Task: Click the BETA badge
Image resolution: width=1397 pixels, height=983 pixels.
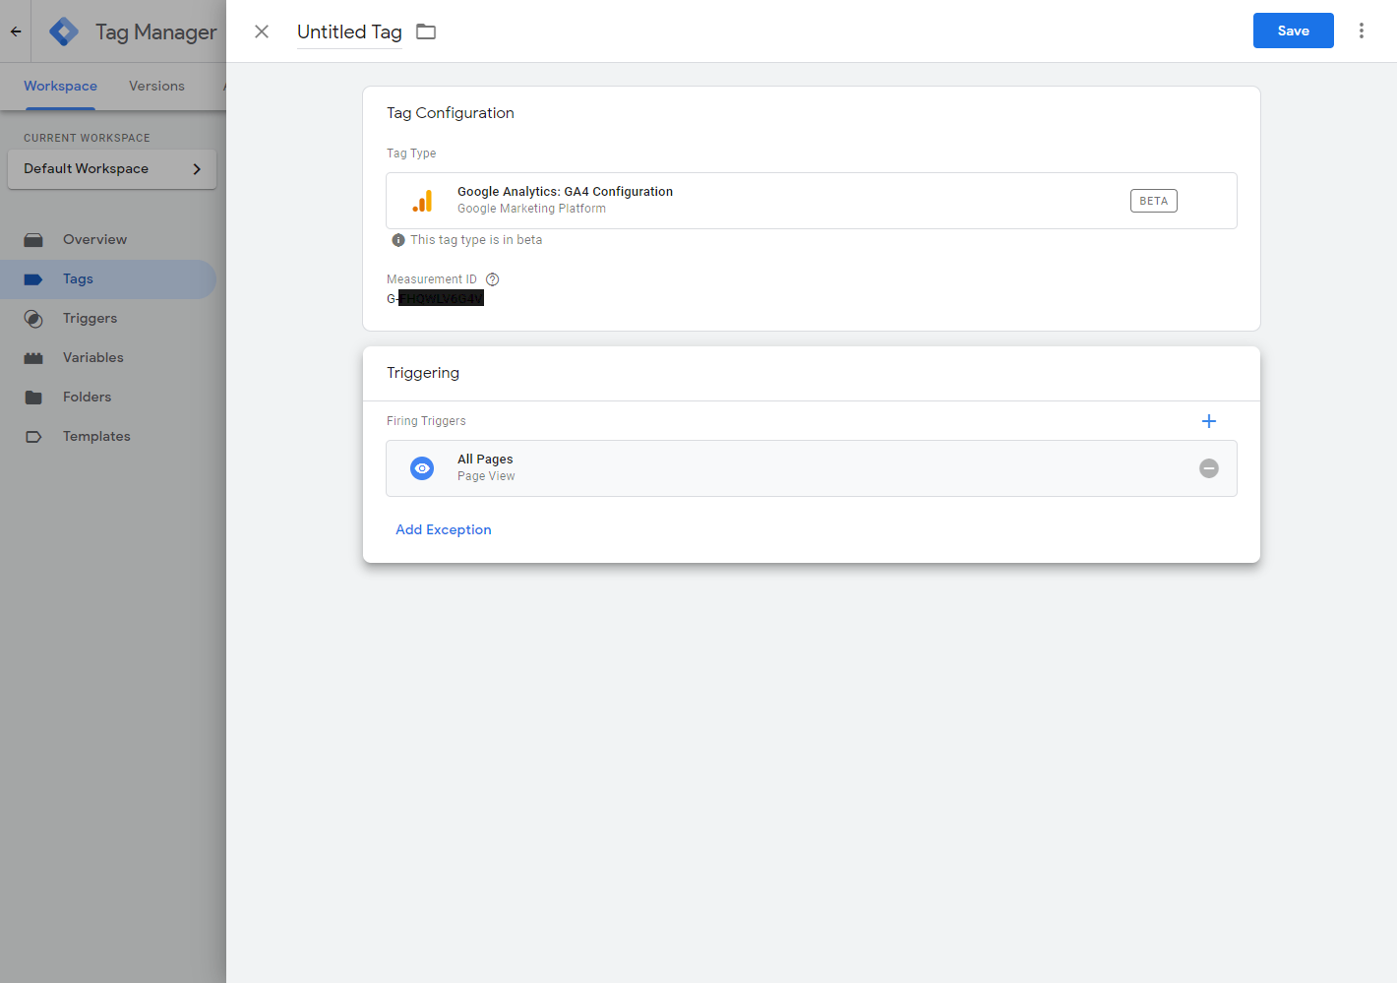Action: [x=1153, y=201]
